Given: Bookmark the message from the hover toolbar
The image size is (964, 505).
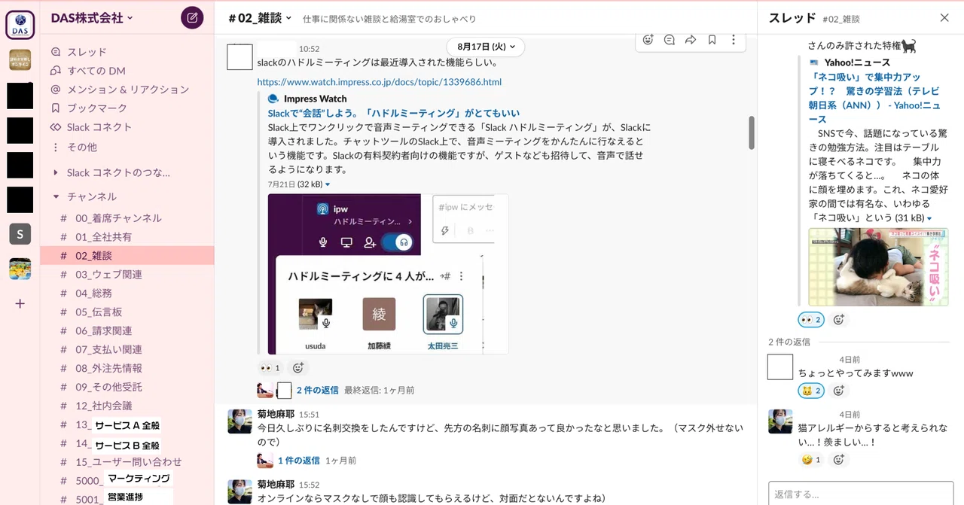Looking at the screenshot, I should tap(712, 40).
